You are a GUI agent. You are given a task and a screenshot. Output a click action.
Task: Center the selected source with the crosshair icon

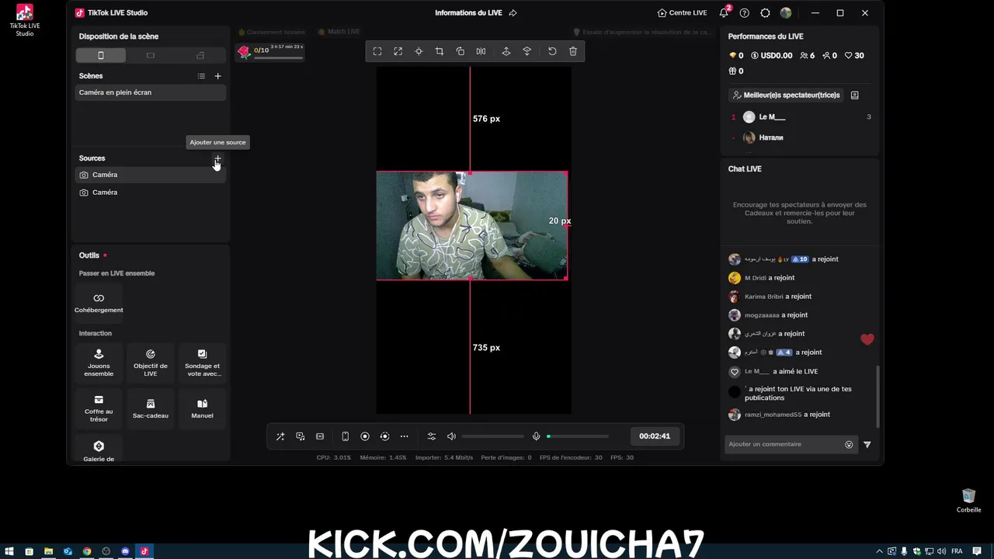[419, 51]
